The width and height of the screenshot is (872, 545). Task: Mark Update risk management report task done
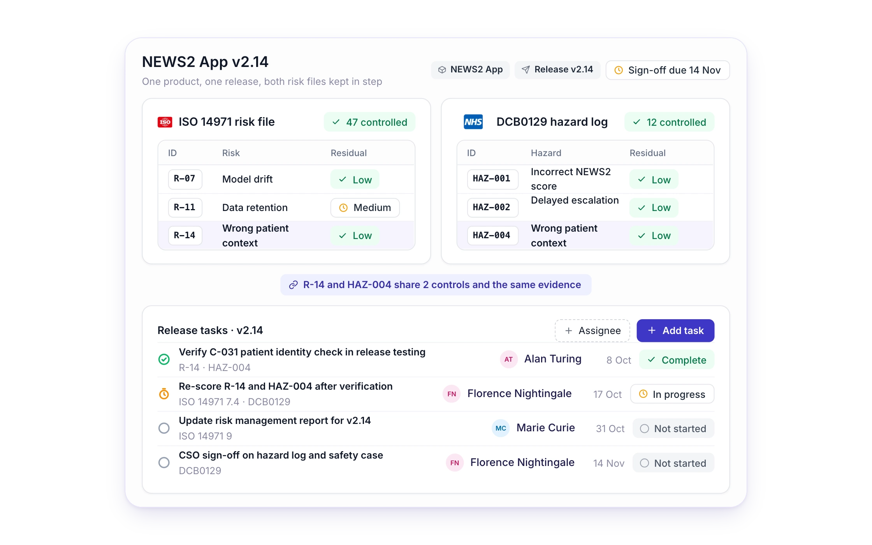click(164, 428)
